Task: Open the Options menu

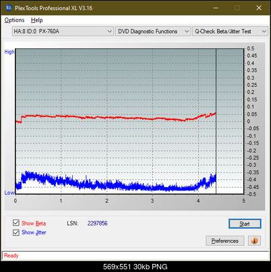Action: click(x=14, y=20)
